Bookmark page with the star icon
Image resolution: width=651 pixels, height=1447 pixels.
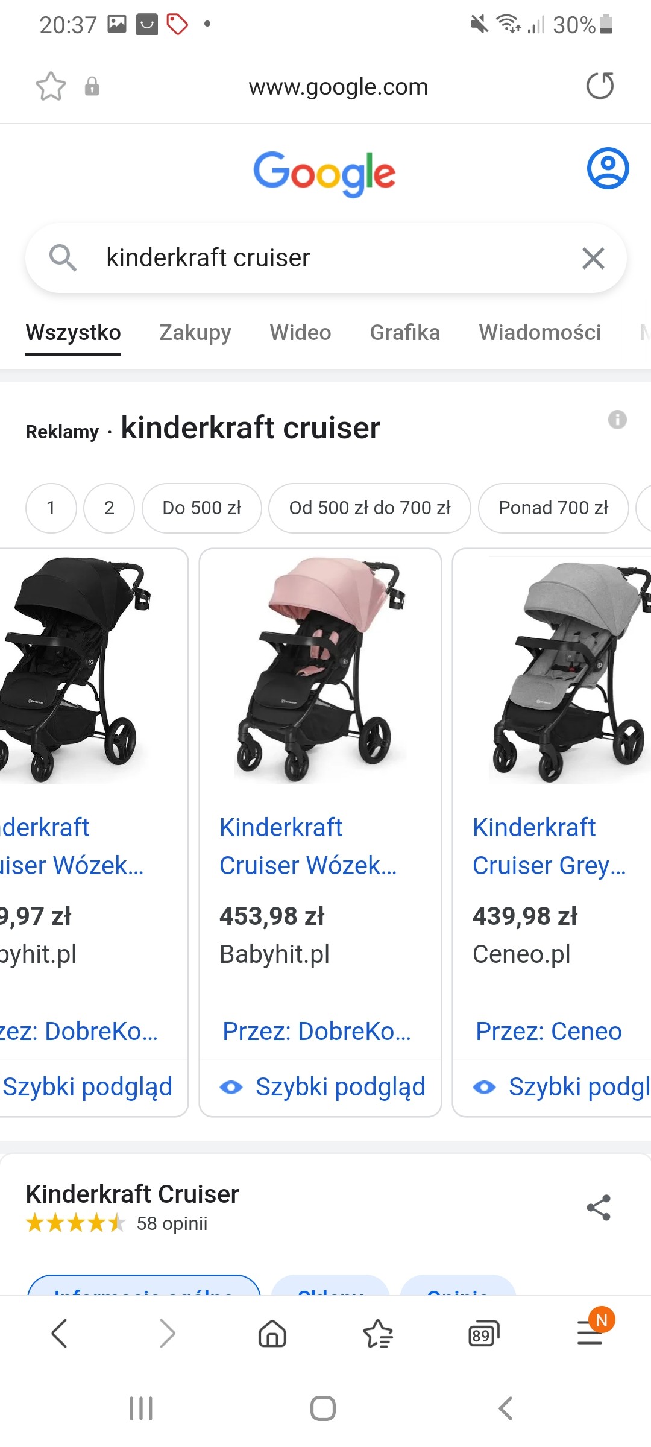pos(51,86)
